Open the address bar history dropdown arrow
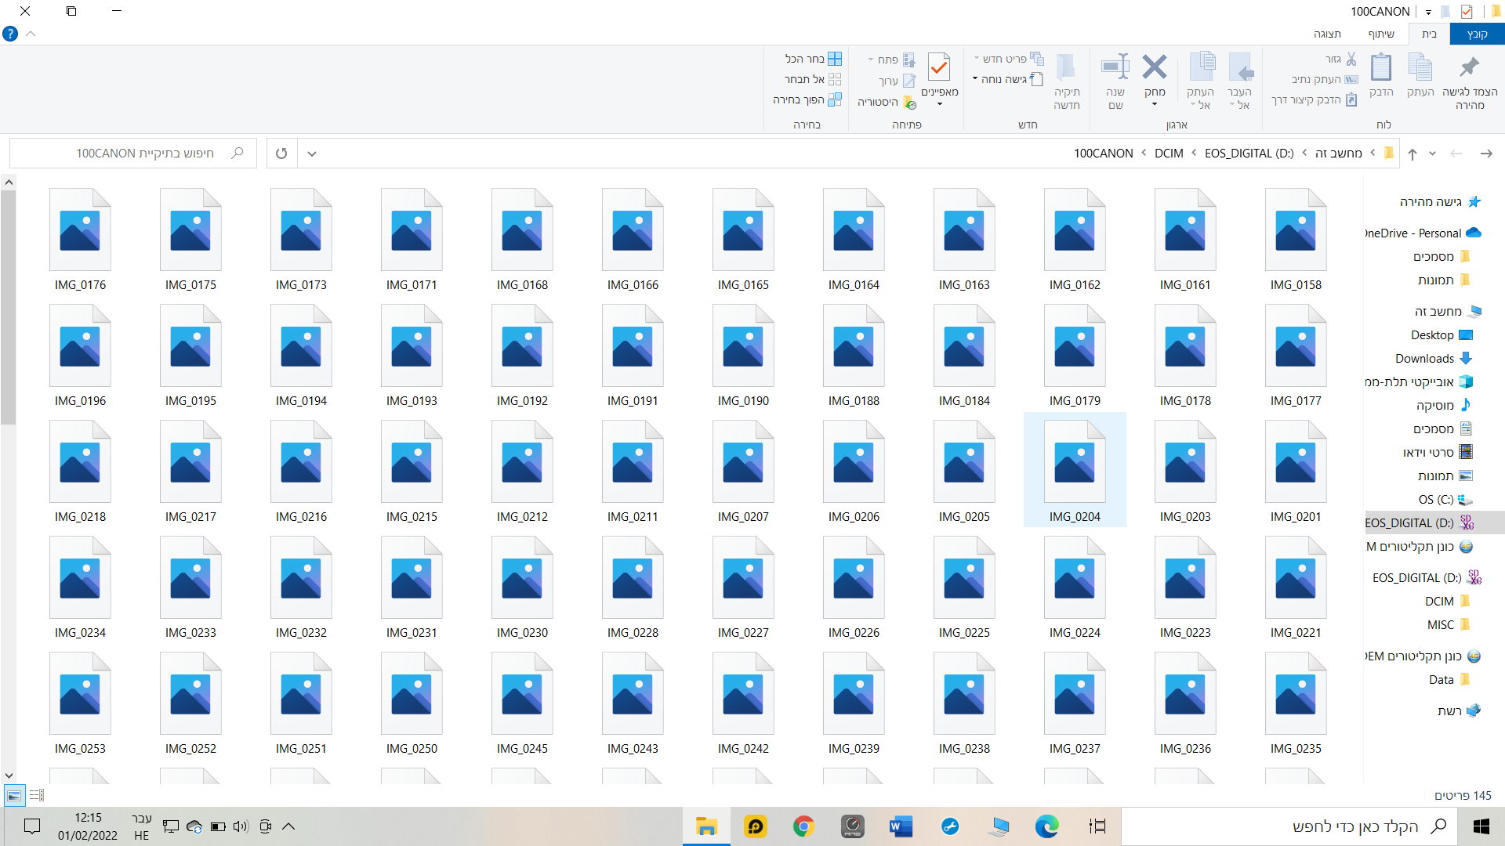The image size is (1505, 846). 312,154
